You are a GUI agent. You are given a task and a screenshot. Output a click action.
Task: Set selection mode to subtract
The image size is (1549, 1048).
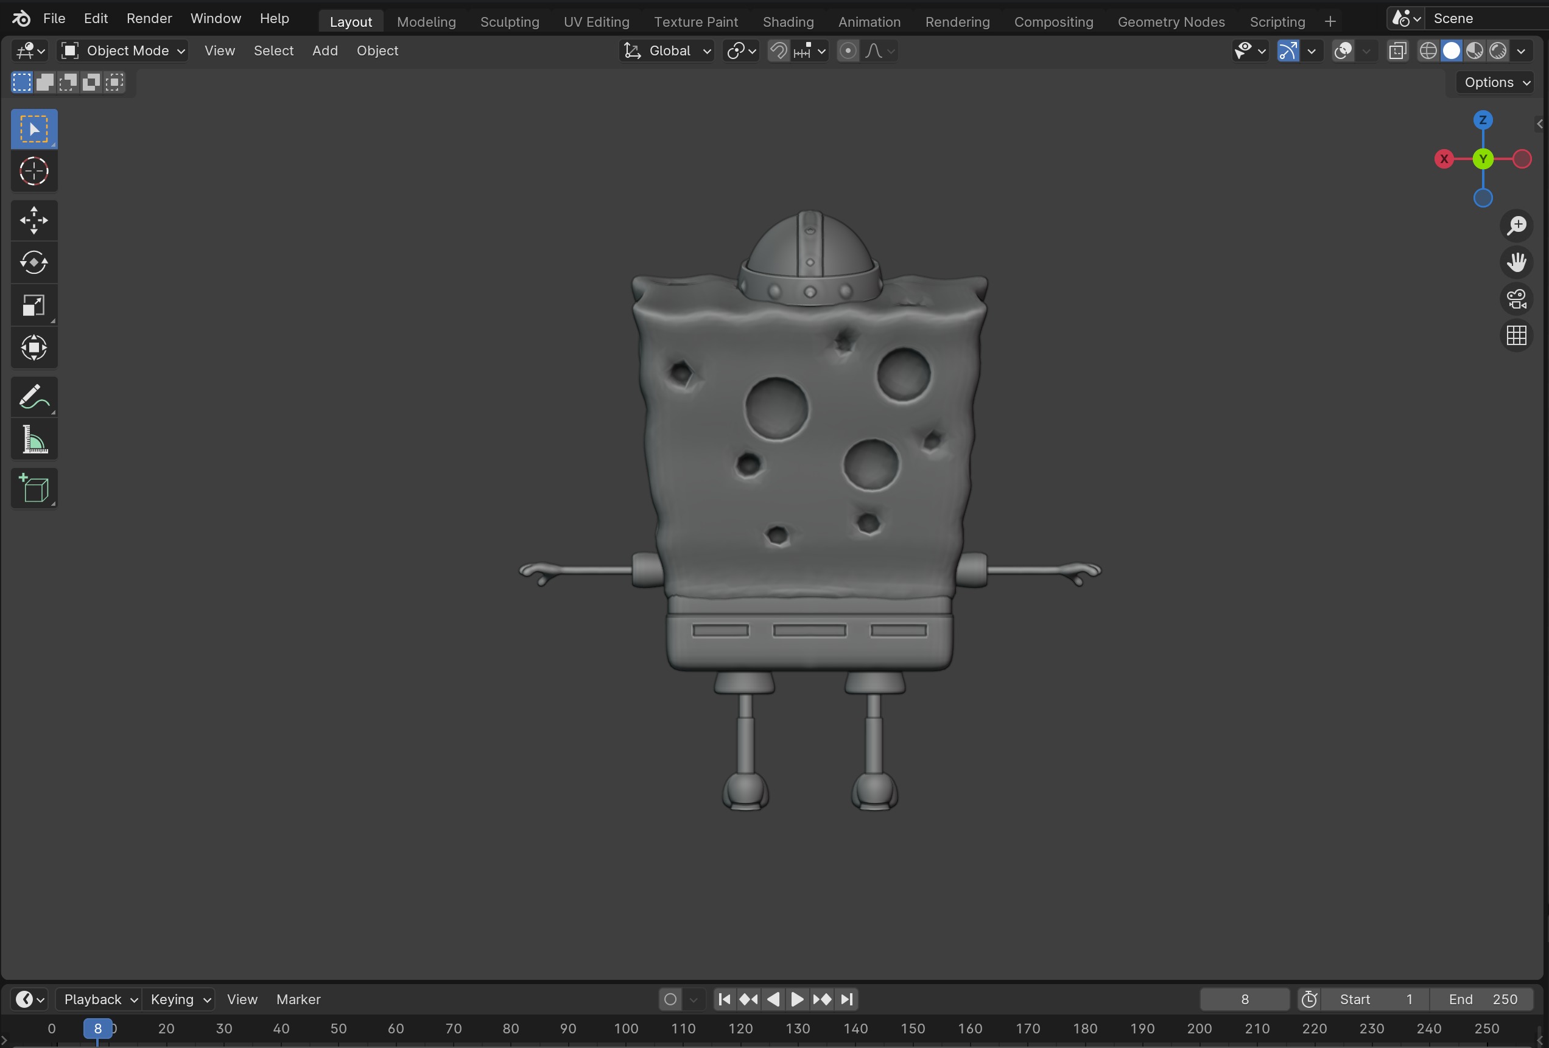(x=68, y=83)
